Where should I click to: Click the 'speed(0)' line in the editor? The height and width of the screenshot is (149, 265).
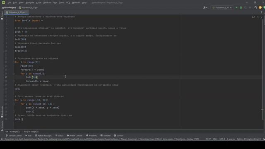[20, 47]
